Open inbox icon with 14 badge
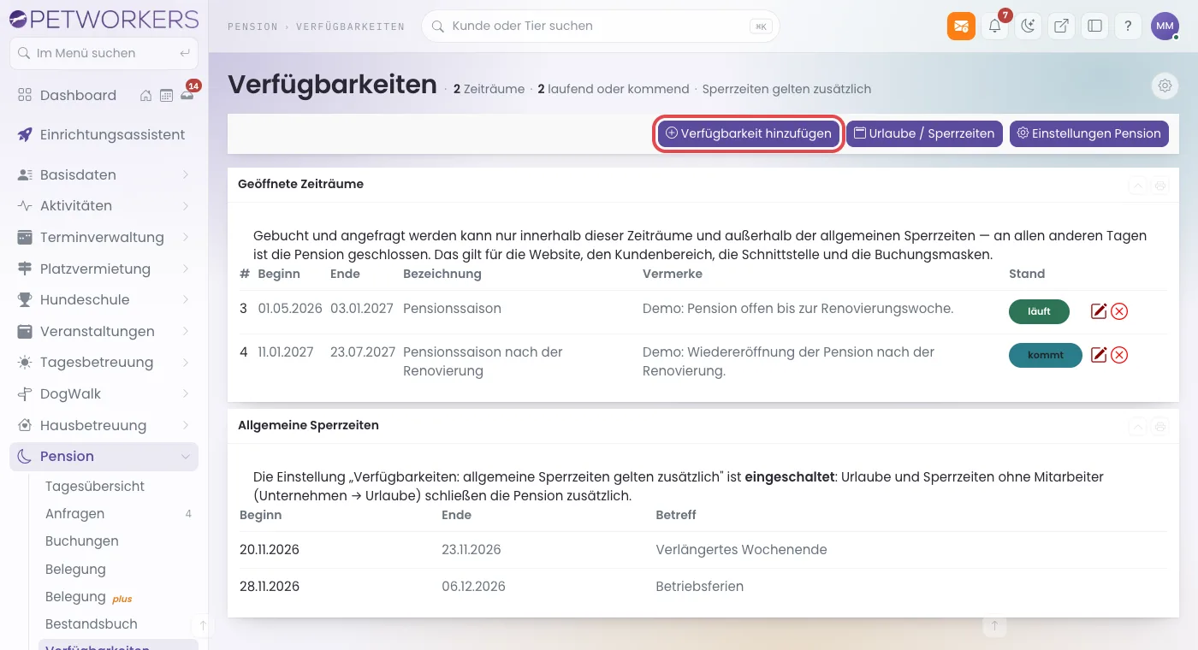 pos(187,94)
